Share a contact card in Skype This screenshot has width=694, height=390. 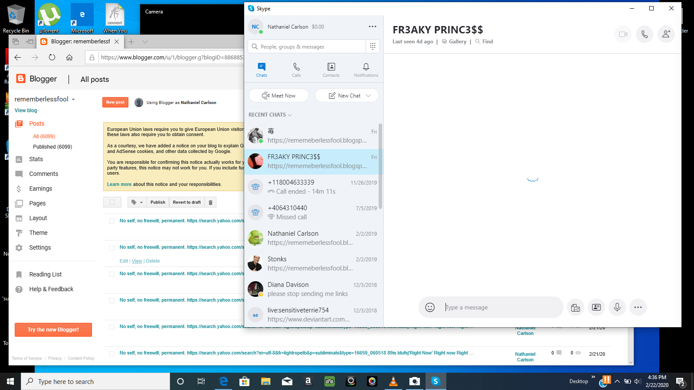[x=596, y=307]
